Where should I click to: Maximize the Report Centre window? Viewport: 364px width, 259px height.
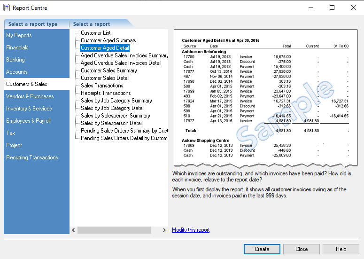coord(332,8)
